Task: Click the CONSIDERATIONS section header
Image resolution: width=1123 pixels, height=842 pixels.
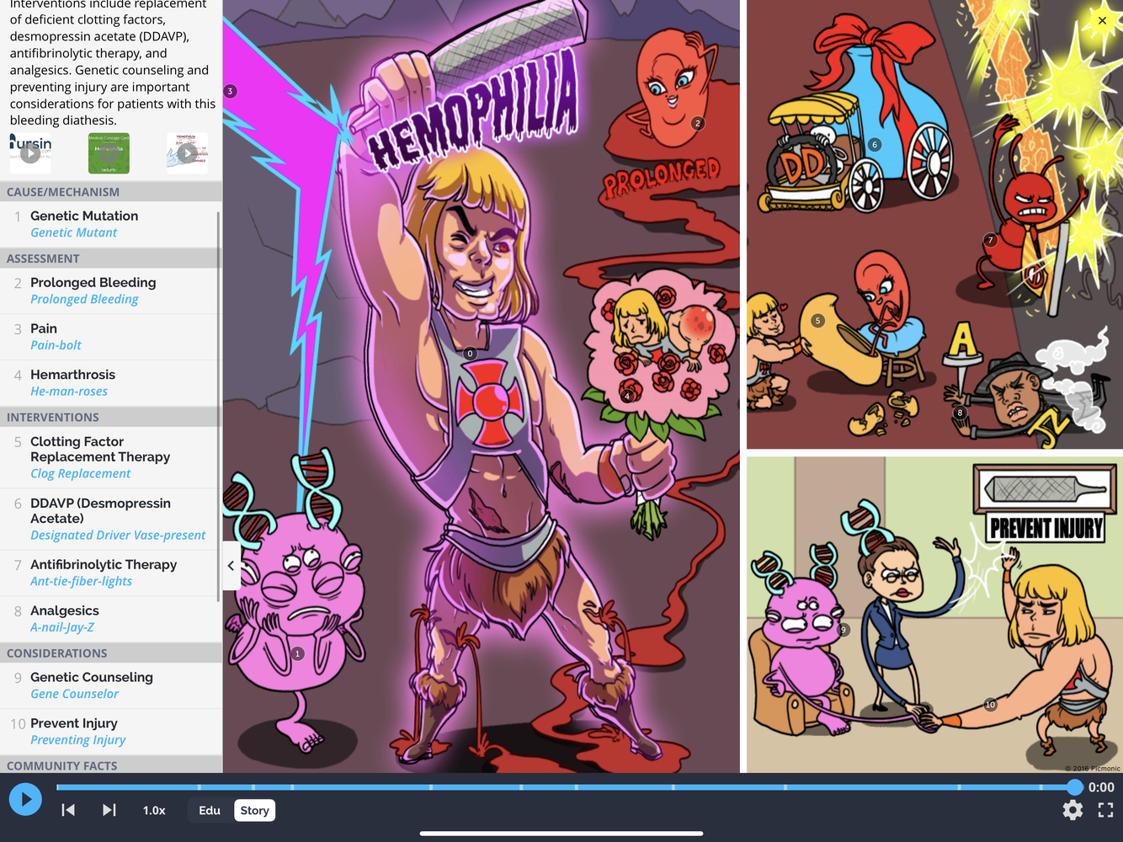Action: pyautogui.click(x=111, y=653)
